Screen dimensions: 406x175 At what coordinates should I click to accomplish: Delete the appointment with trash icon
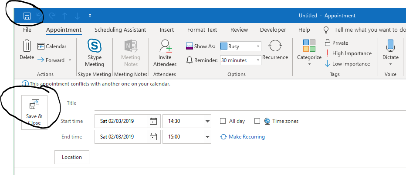point(27,50)
